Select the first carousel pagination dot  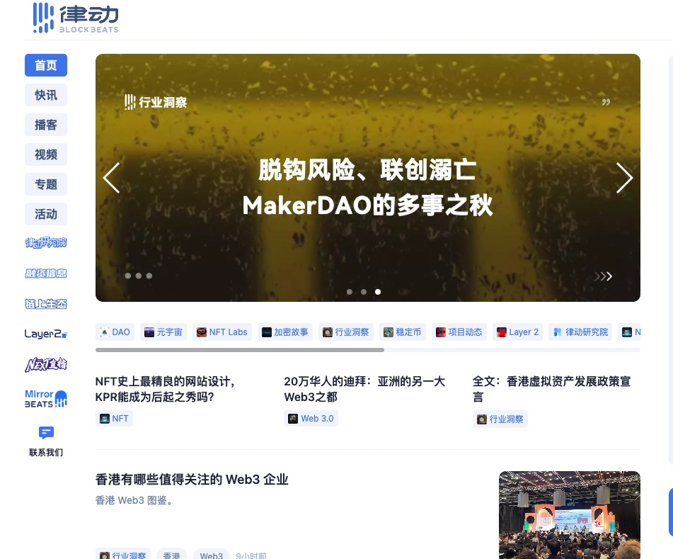[350, 292]
